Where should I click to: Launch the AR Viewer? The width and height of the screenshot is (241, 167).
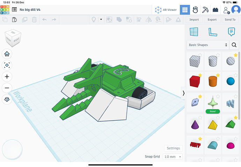[166, 10]
